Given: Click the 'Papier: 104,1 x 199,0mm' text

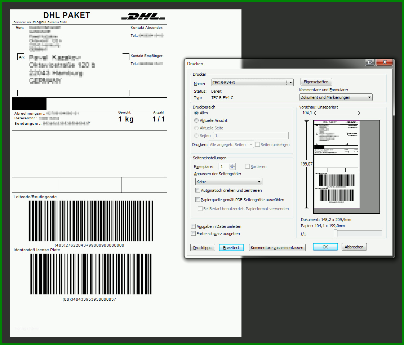Looking at the screenshot, I should pyautogui.click(x=323, y=226).
